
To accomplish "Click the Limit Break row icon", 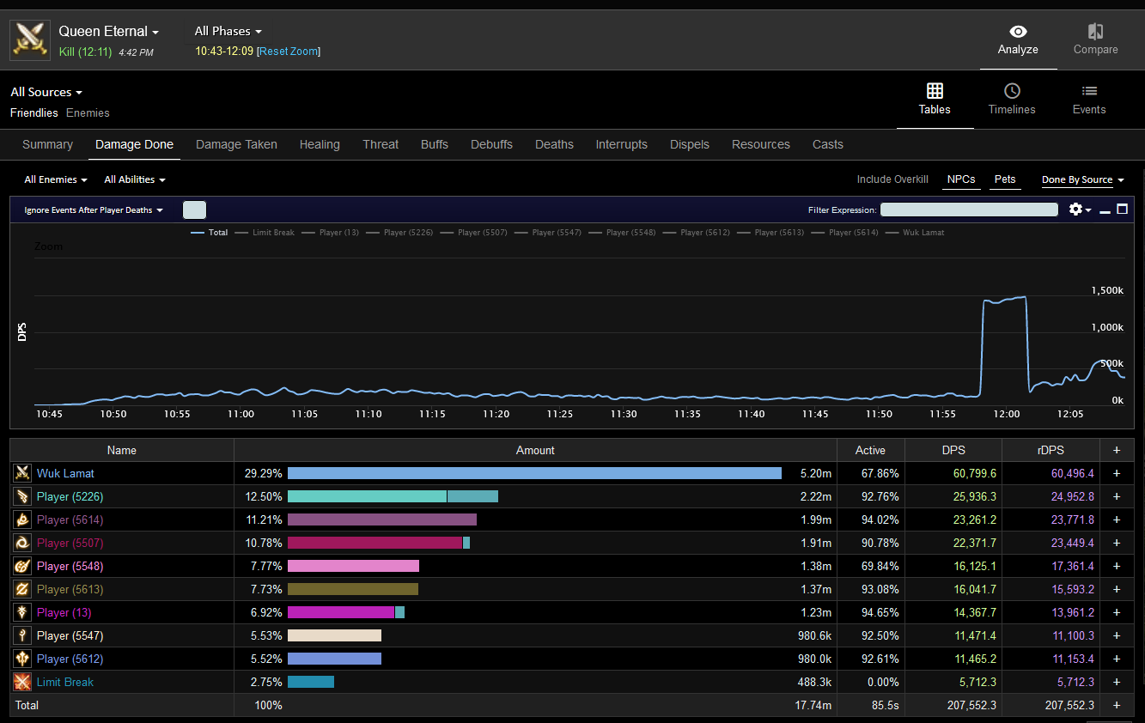I will tap(22, 682).
